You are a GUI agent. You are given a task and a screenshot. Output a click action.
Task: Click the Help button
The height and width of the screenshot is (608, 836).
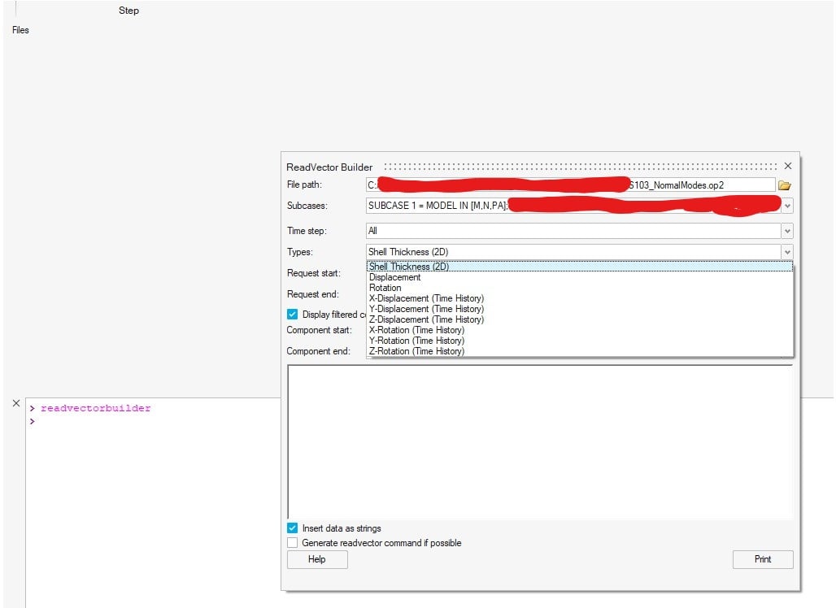point(316,559)
